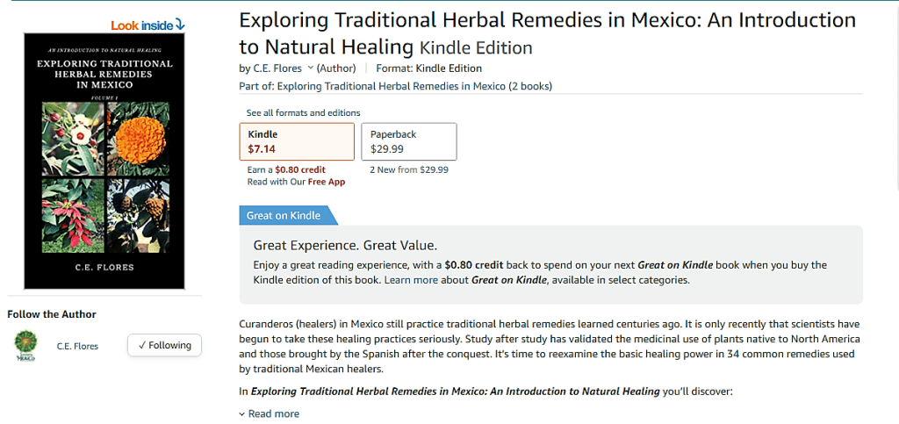Image resolution: width=899 pixels, height=424 pixels.
Task: Click the Free App link
Action: pyautogui.click(x=326, y=182)
